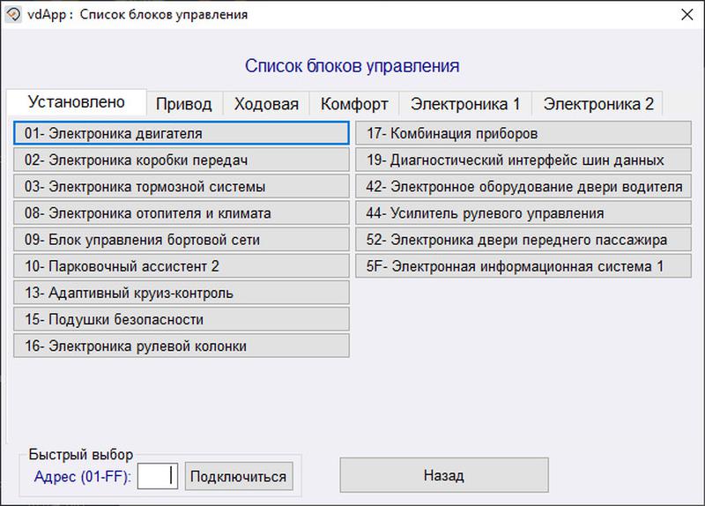
Task: Close the vdApp window
Action: [686, 14]
